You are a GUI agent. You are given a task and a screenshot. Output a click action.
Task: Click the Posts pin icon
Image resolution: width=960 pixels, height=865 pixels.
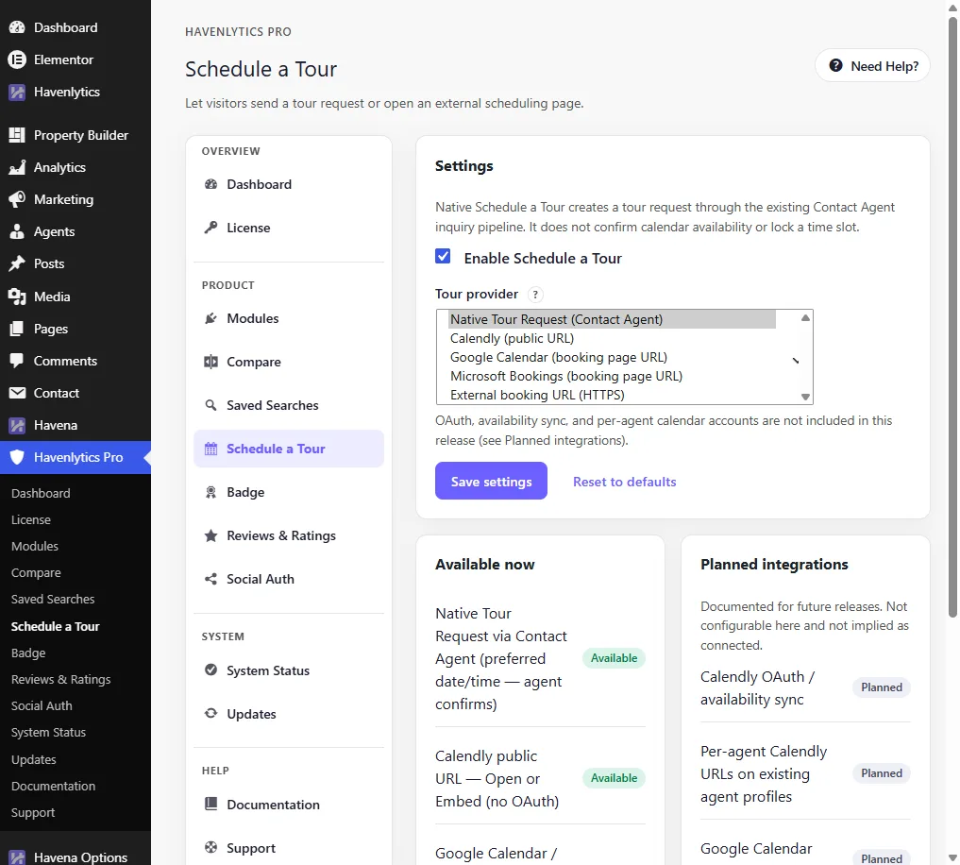pos(17,263)
